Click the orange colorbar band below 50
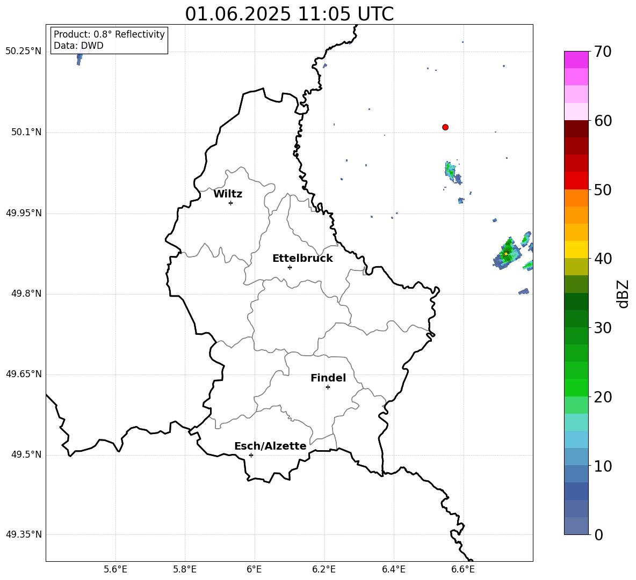The image size is (636, 580). point(576,197)
